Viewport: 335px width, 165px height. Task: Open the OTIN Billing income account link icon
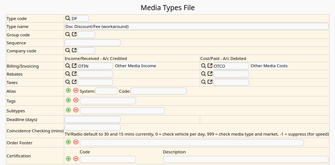(x=74, y=66)
